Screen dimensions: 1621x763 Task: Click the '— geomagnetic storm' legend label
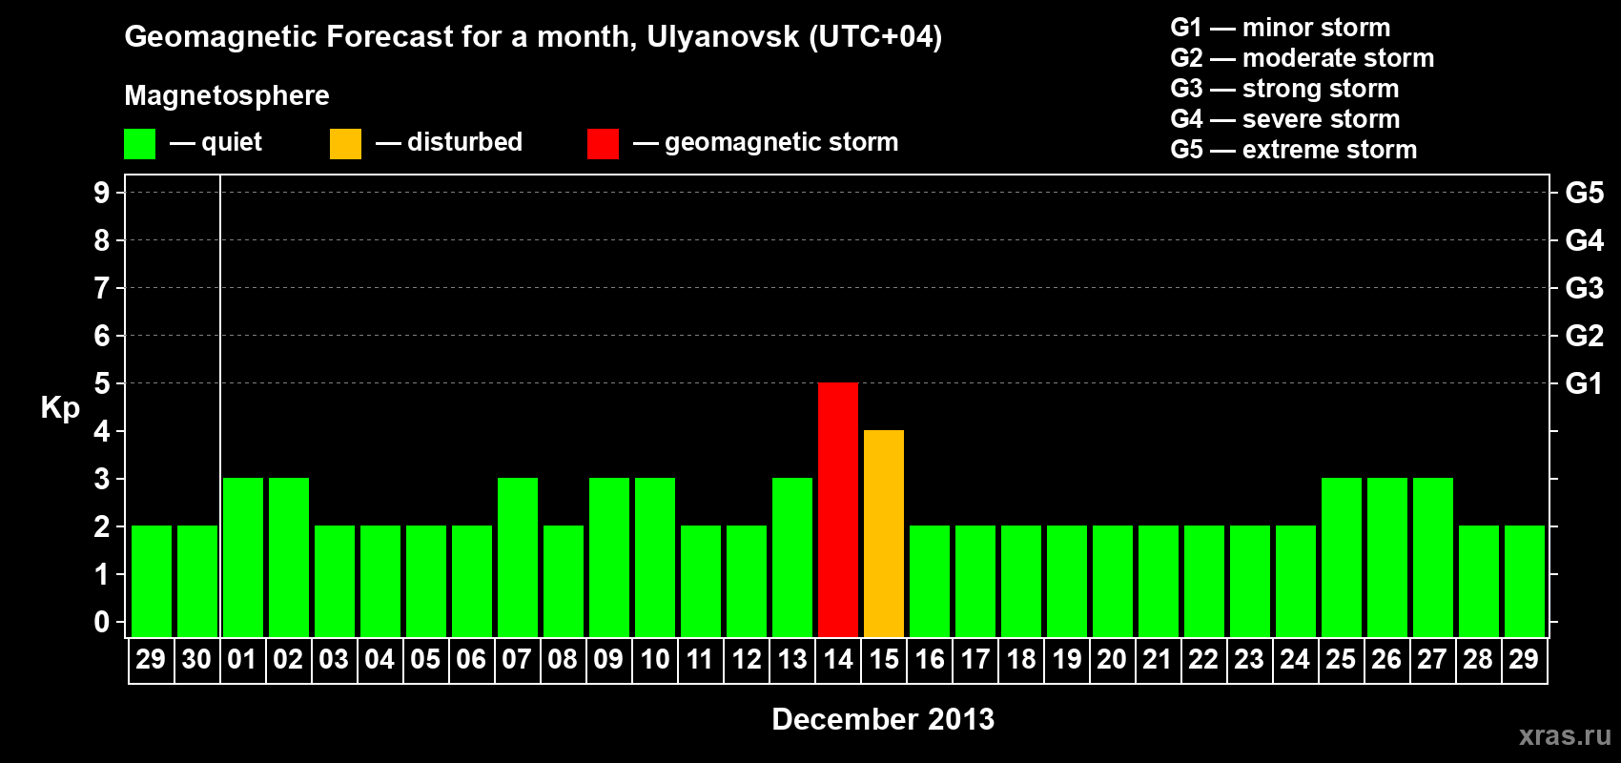pyautogui.click(x=766, y=143)
